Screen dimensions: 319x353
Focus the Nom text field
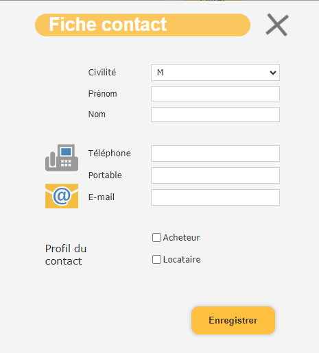coord(215,114)
